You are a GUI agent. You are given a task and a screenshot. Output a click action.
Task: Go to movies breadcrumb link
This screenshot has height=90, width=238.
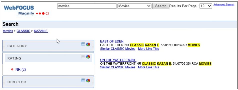8,31
